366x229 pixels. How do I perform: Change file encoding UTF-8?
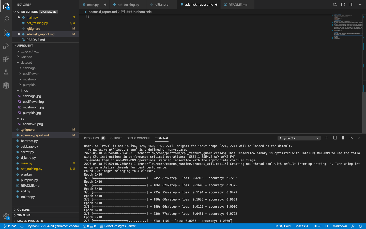(x=317, y=226)
